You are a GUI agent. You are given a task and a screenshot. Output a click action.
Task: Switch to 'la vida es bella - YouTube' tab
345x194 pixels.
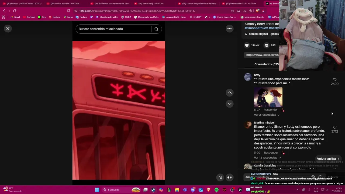tap(65, 4)
